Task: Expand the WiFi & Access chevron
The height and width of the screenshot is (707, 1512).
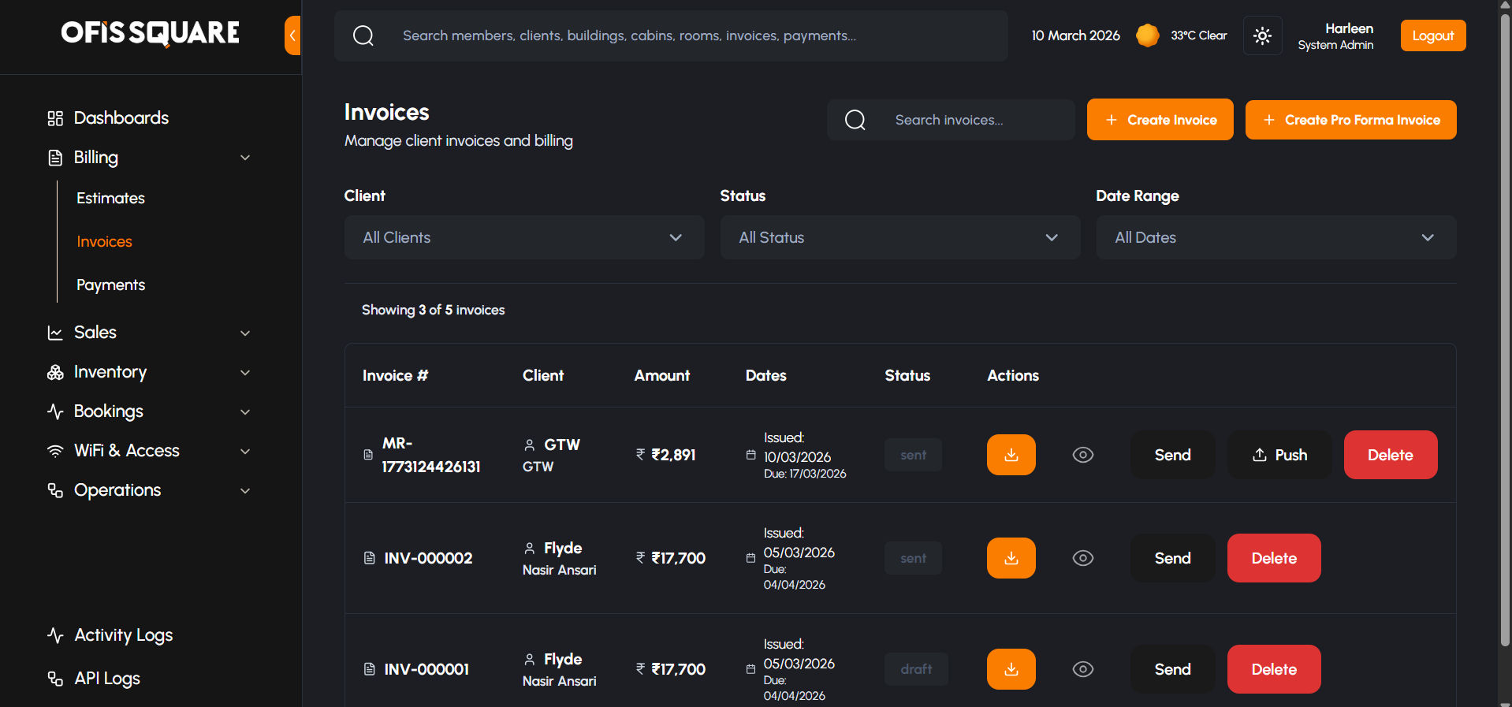Action: (x=245, y=452)
